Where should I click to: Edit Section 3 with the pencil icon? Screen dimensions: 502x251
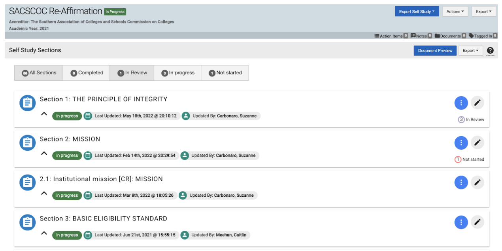[477, 222]
